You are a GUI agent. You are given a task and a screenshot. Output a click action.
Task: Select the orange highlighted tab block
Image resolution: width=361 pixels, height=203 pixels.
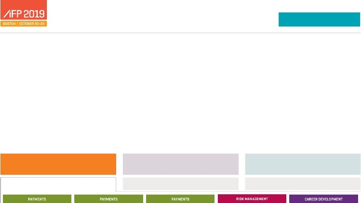pyautogui.click(x=58, y=164)
